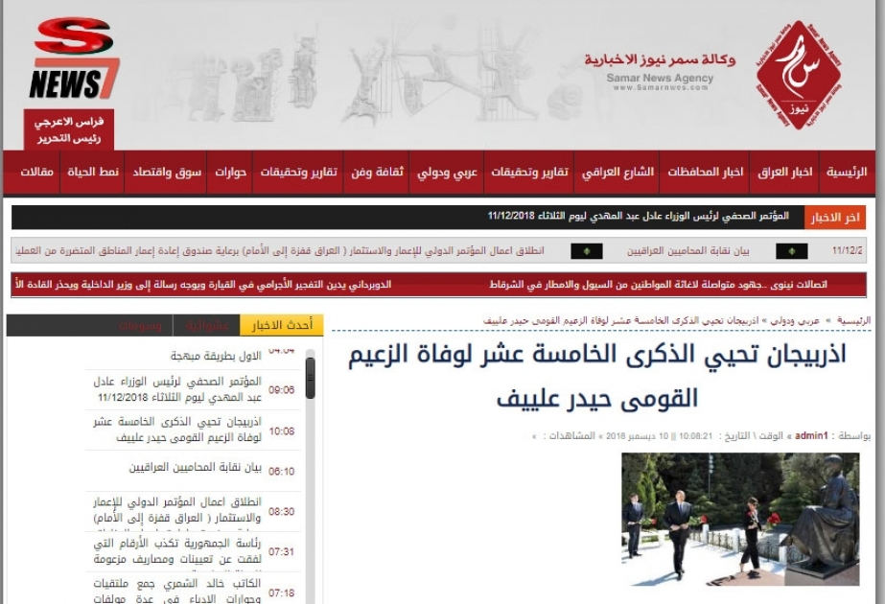Screen dimensions: 885x604
Task: Click the 08:30 timestamp in sidebar
Action: 282,511
